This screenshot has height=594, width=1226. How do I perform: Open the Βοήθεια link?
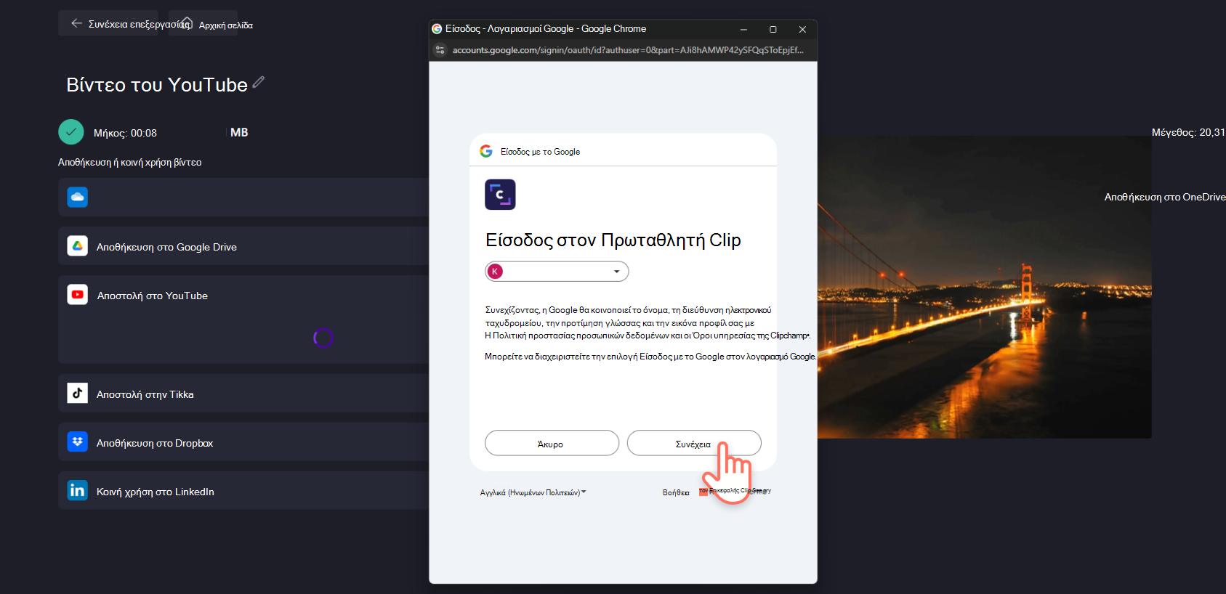pyautogui.click(x=676, y=492)
